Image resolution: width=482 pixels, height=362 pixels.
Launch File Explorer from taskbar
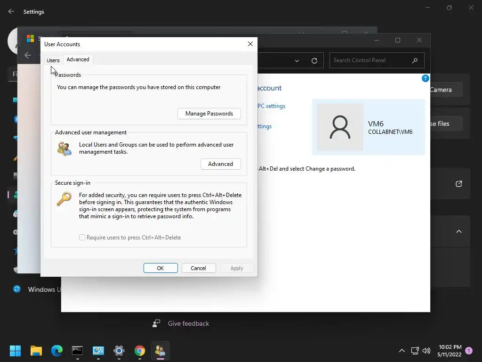[x=36, y=351]
